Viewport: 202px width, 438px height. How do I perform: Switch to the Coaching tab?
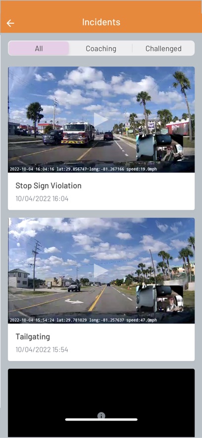point(101,49)
